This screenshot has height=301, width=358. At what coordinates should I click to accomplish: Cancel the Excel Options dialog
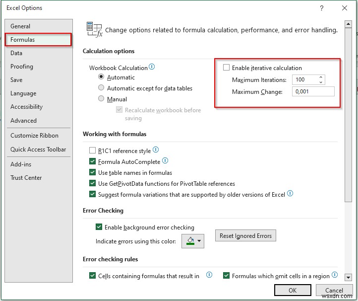pyautogui.click(x=334, y=290)
